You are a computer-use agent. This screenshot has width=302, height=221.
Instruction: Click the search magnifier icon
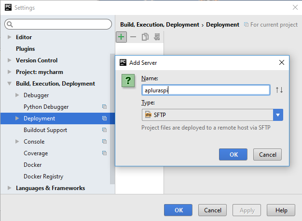(x=10, y=24)
